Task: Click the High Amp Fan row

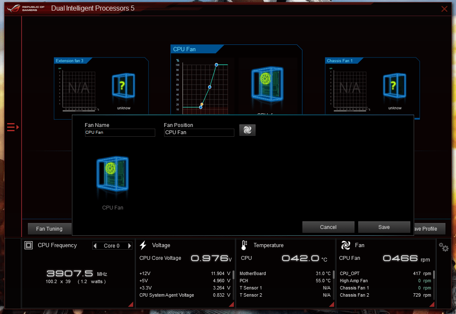Action: 385,281
